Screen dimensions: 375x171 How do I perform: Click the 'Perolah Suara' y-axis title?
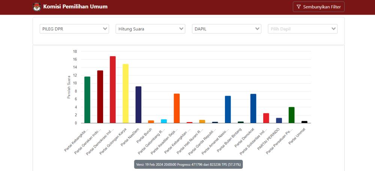click(69, 87)
